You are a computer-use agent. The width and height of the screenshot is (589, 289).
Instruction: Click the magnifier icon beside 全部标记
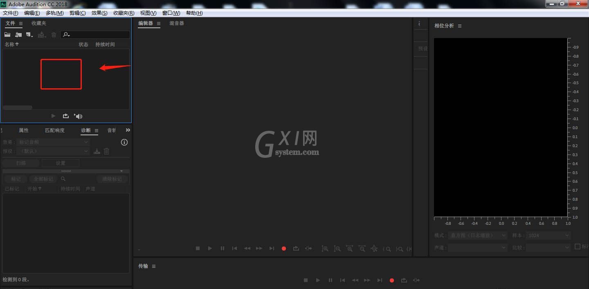coord(63,179)
